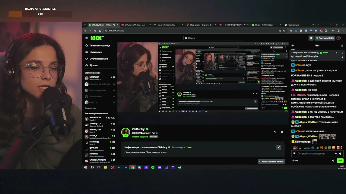Open the t.me/OhRubbyTw link
The width and height of the screenshot is (346, 194).
(306, 56)
